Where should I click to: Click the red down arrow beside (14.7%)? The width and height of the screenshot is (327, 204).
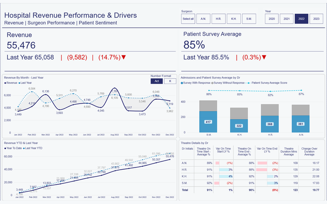point(123,57)
